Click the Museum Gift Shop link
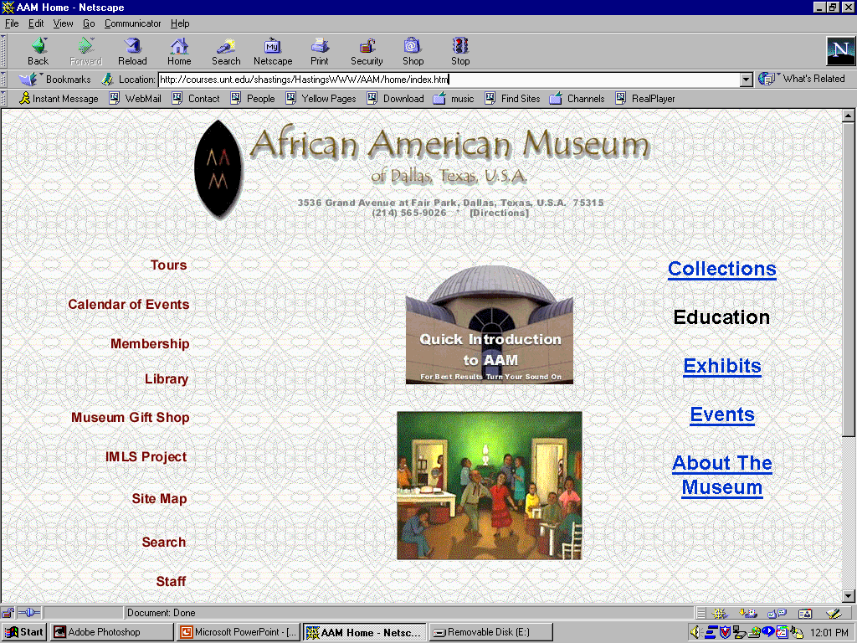The image size is (857, 643). [x=131, y=418]
